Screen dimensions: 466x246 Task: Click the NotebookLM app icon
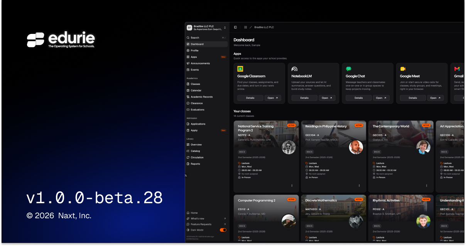(294, 69)
